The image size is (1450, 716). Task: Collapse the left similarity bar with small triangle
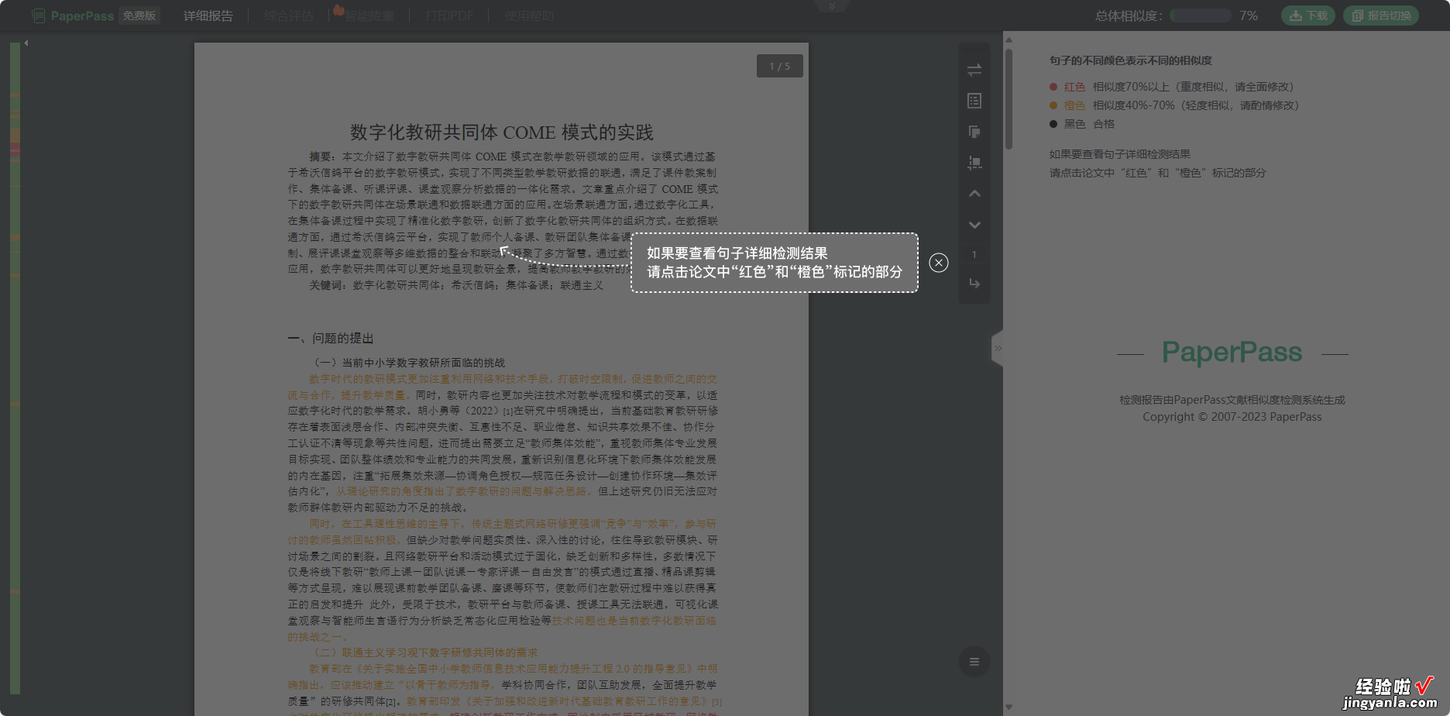26,43
